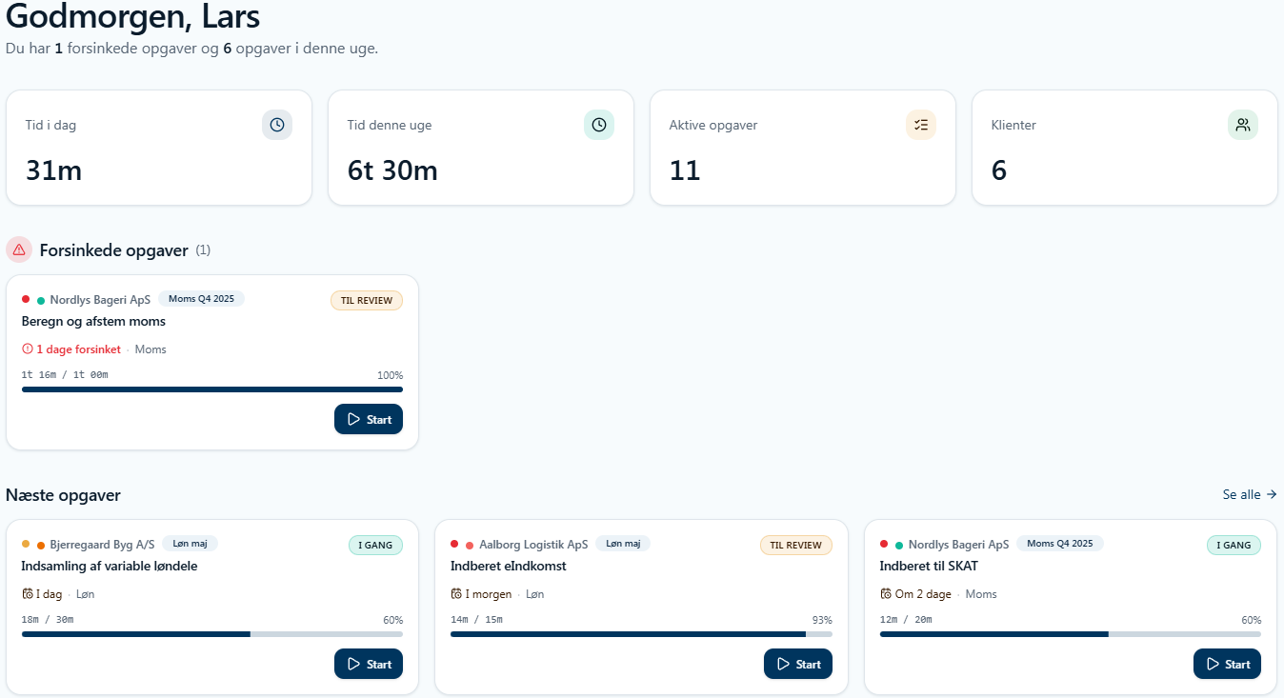Viewport: 1284px width, 698px height.
Task: Click the clock icon in Tid denne uge card
Action: (x=599, y=125)
